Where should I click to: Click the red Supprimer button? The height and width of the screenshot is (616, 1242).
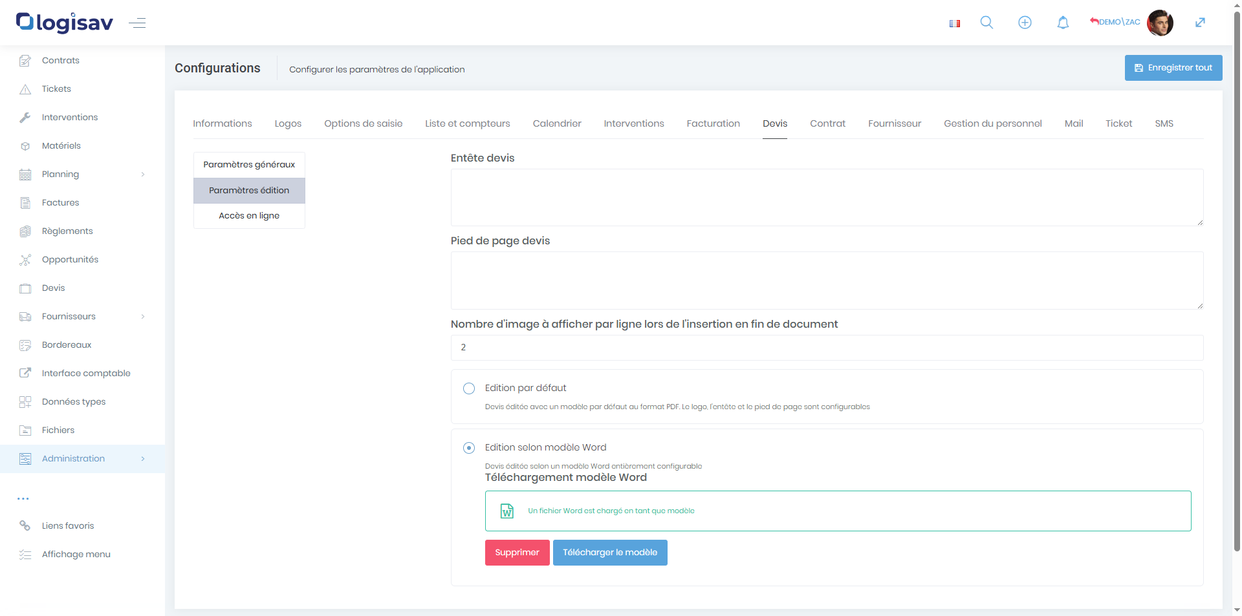pos(517,553)
